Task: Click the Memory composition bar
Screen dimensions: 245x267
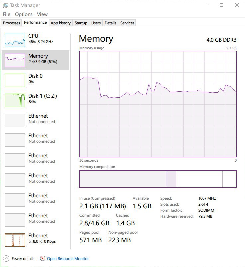Action: 158,179
